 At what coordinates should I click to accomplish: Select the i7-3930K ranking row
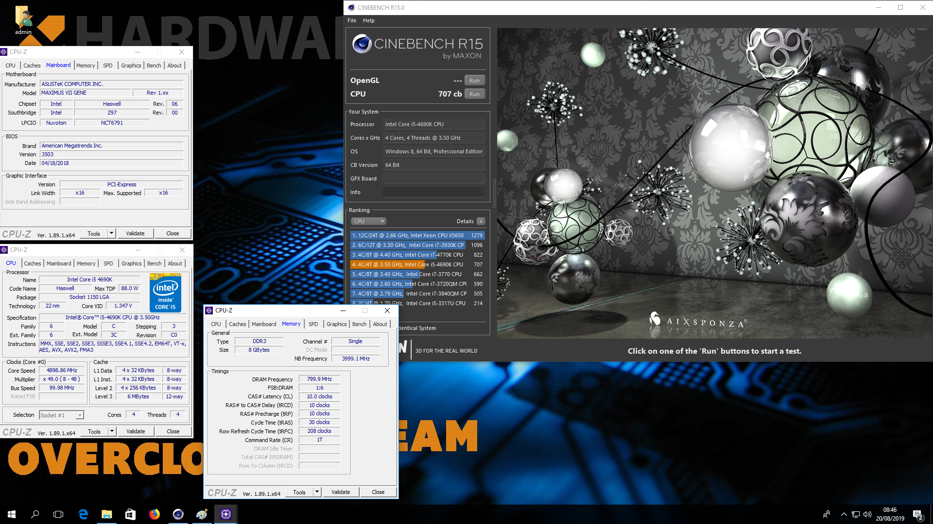(x=417, y=245)
